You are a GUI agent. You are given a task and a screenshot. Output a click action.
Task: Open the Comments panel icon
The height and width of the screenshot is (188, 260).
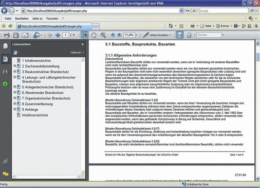coord(6,174)
